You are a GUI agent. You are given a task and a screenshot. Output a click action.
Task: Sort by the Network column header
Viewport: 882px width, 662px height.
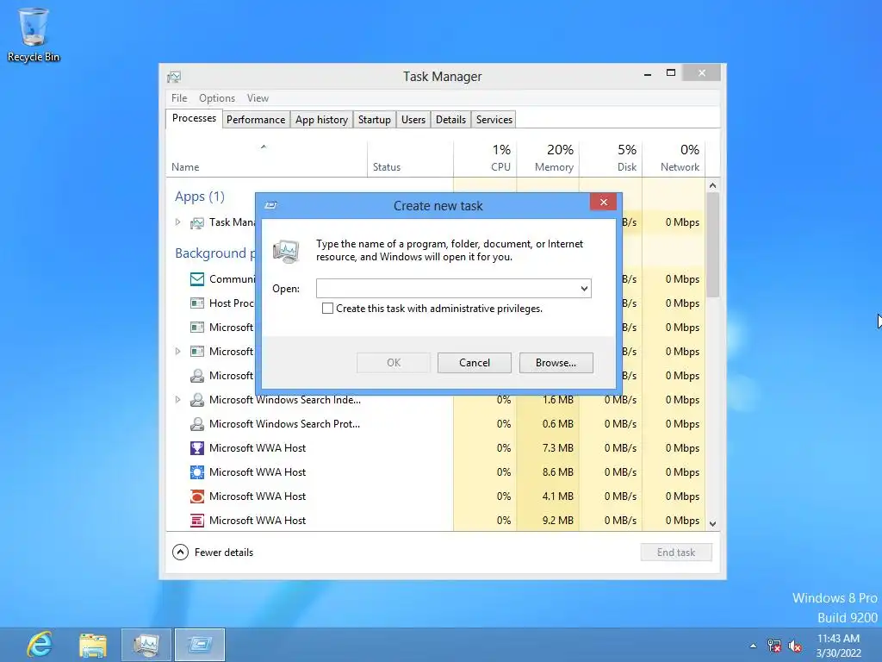(x=674, y=159)
